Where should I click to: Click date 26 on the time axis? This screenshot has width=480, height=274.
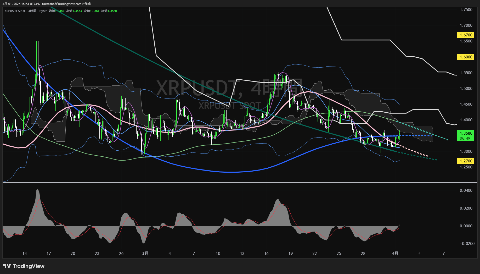click(121, 254)
